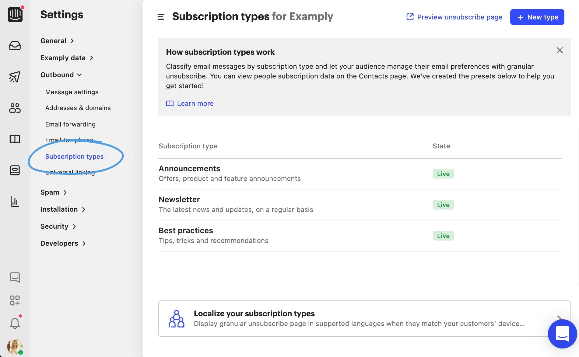Open the App Store grid-plus icon
The image size is (579, 357).
coord(15,300)
